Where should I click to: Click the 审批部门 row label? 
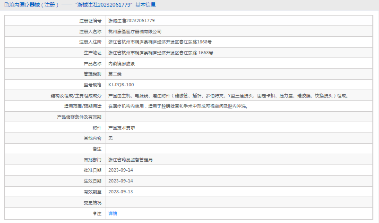click(93, 160)
